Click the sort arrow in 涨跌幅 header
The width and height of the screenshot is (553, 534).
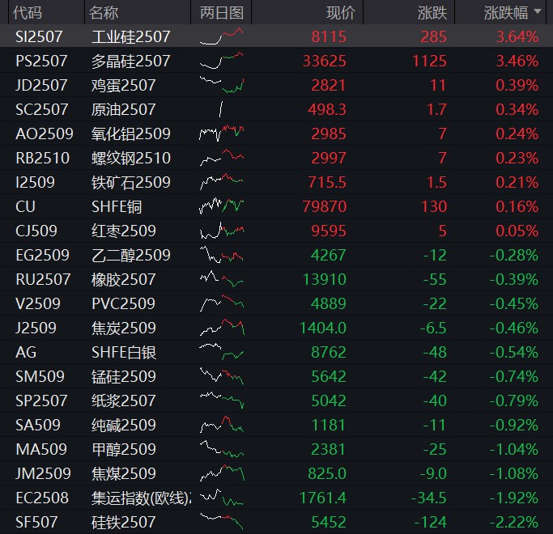pyautogui.click(x=536, y=12)
